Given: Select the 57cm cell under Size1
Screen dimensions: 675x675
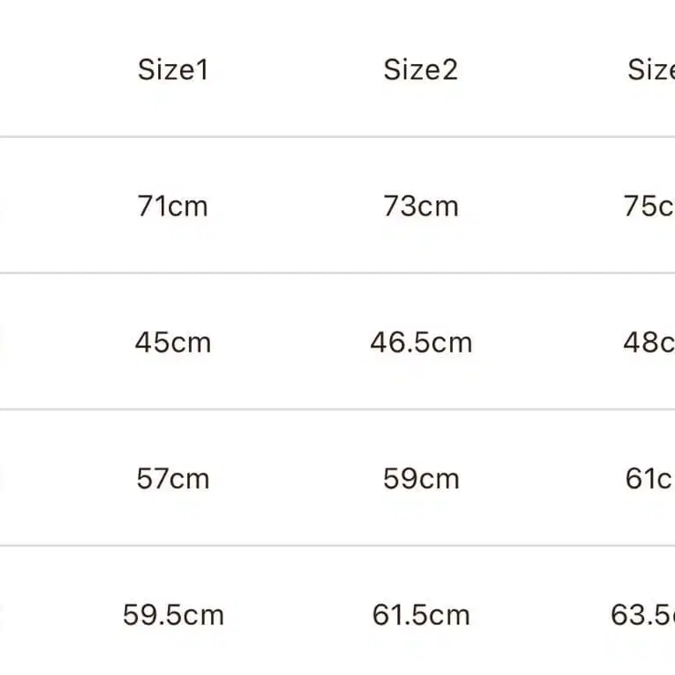Looking at the screenshot, I should point(173,478).
